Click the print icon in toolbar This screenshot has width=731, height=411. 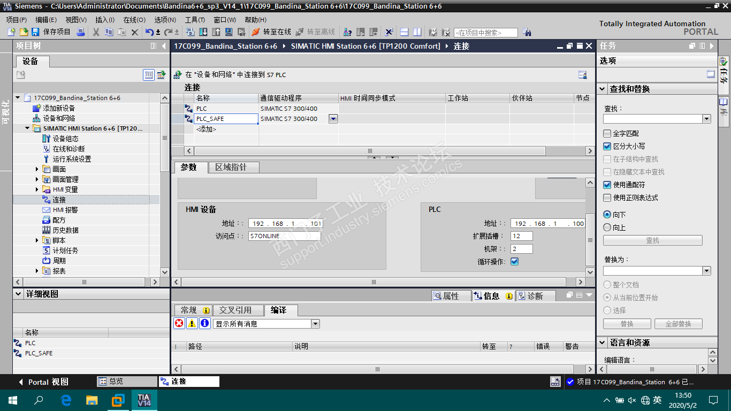tap(81, 32)
